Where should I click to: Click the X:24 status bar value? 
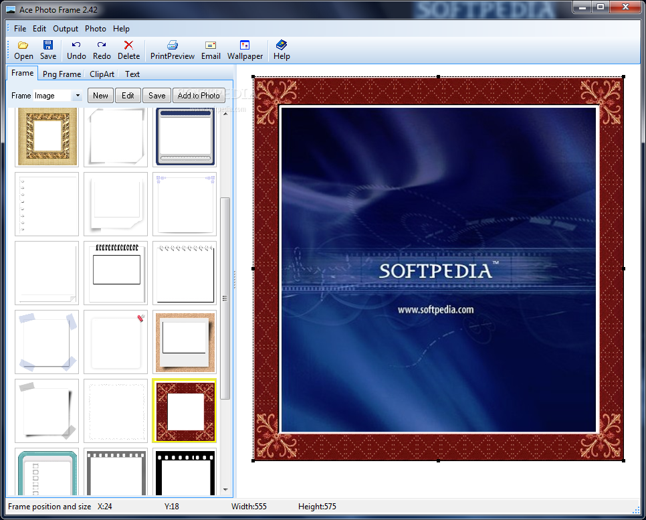pos(104,507)
